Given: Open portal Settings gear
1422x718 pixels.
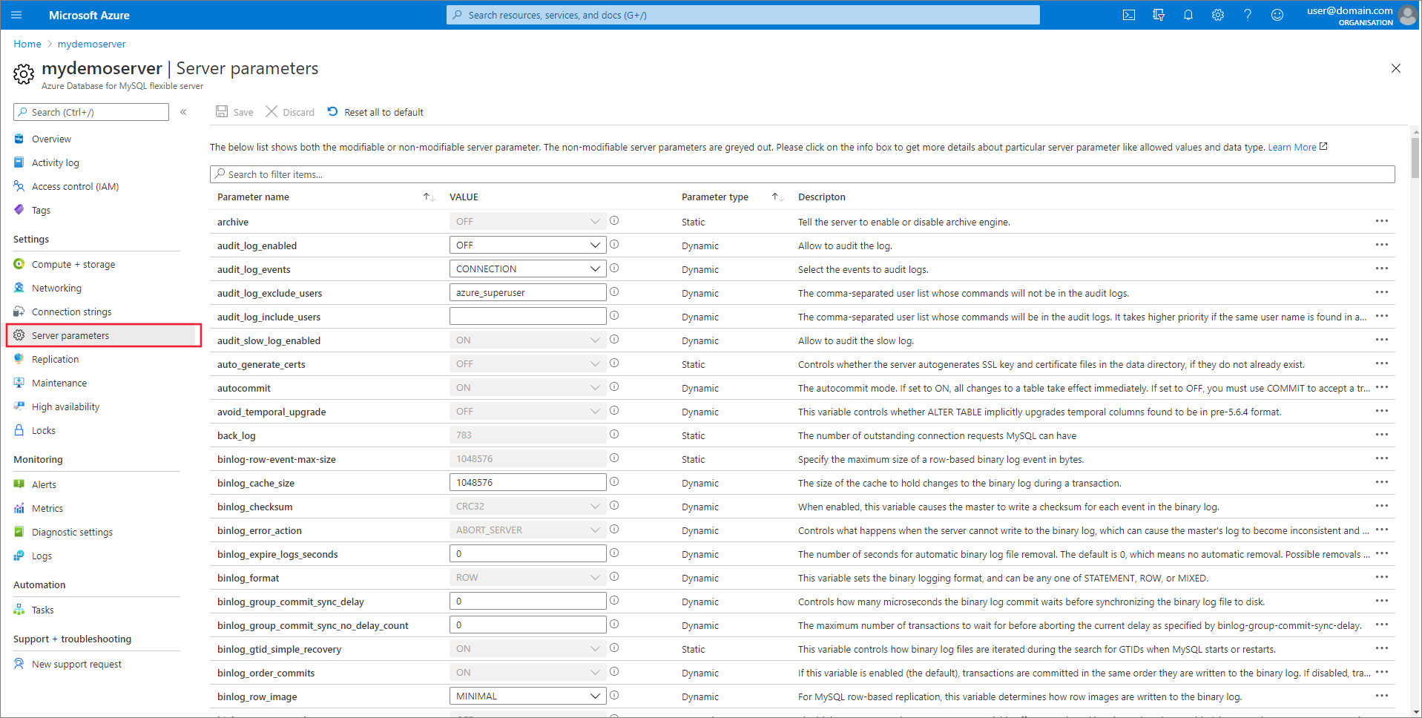Looking at the screenshot, I should coord(1217,15).
